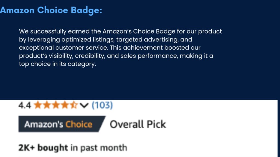Click the half-filled fifth rating star
Image resolution: width=280 pixels, height=157 pixels.
pyautogui.click(x=74, y=105)
